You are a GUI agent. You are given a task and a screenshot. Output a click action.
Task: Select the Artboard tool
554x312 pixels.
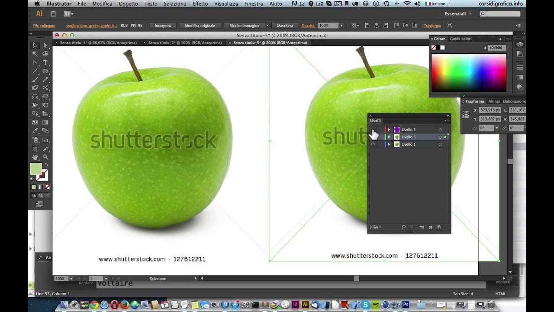(x=35, y=149)
